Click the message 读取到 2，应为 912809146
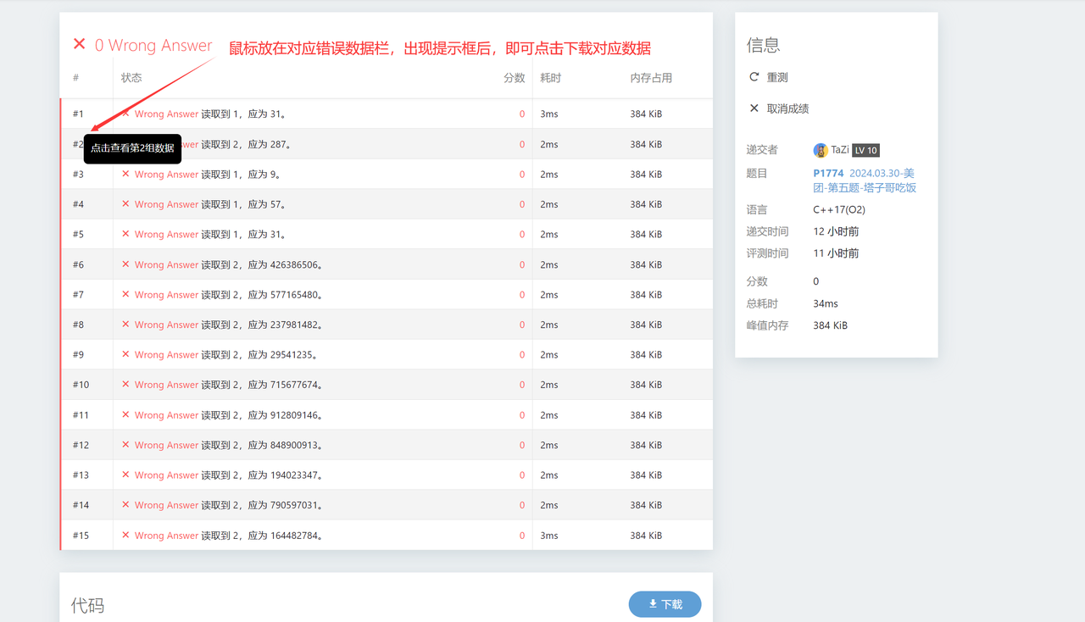The height and width of the screenshot is (622, 1085). [262, 414]
